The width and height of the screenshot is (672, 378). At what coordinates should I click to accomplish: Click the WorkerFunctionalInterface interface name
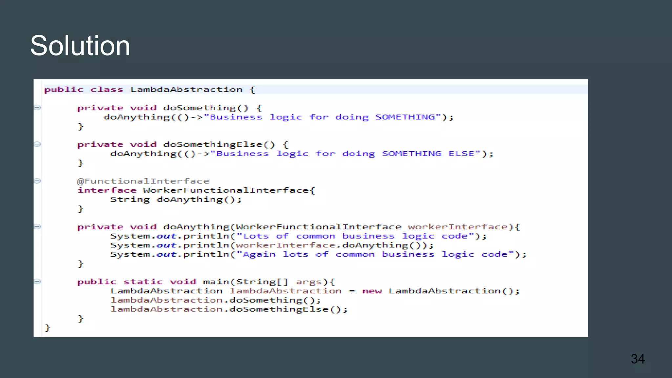pyautogui.click(x=226, y=190)
